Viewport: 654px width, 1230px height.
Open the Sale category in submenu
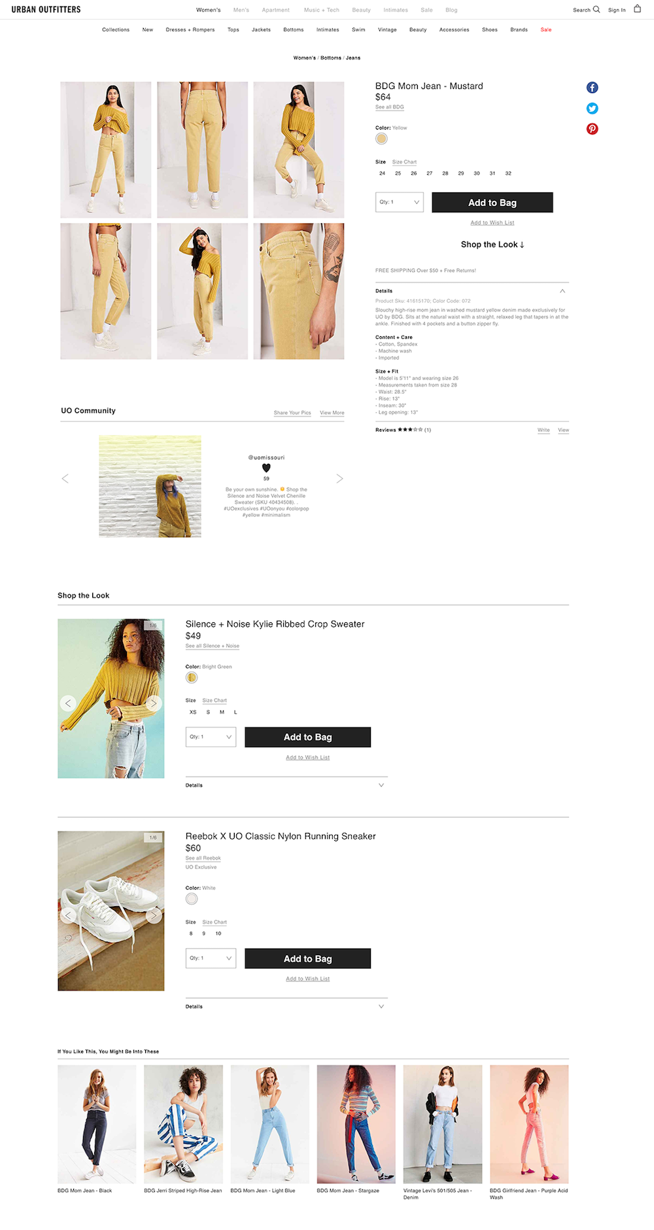coord(546,29)
